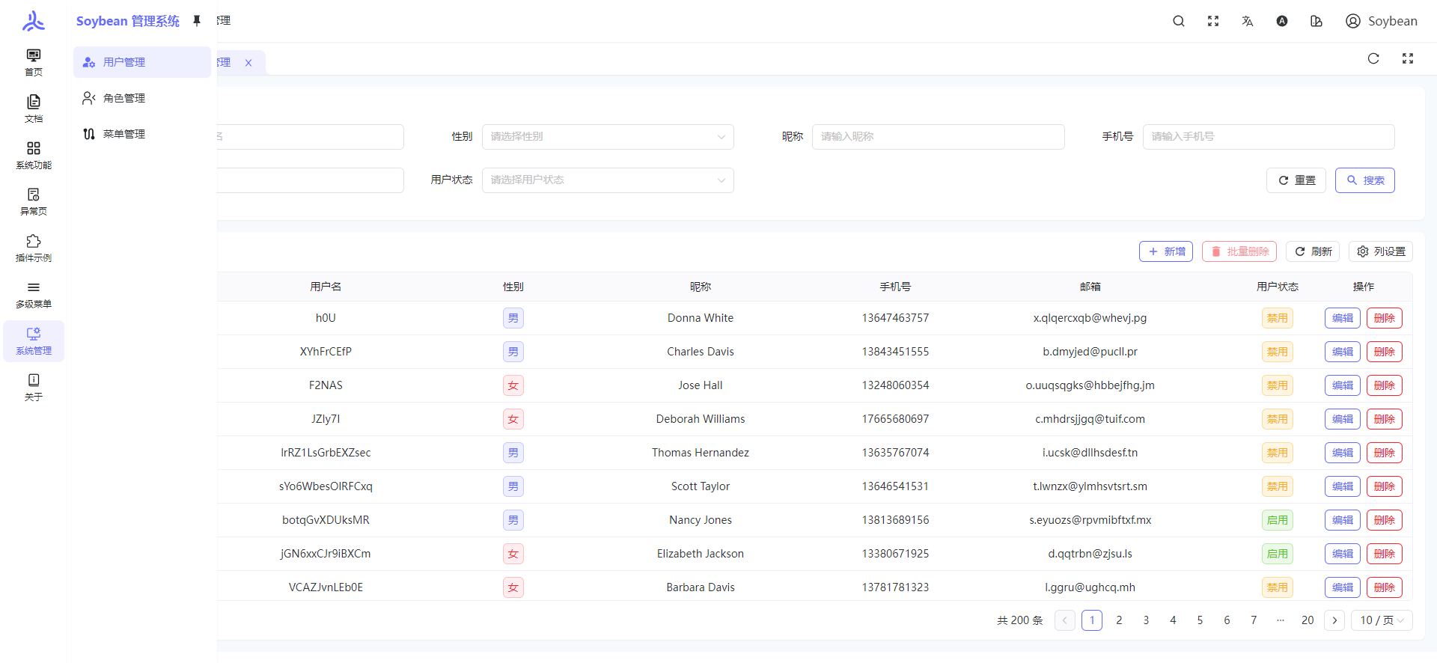
Task: Open 插件示例 in the left sidebar
Action: 34,248
